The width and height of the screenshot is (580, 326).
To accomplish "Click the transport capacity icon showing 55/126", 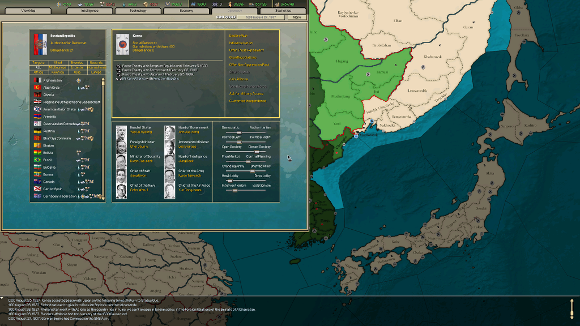I will click(x=251, y=5).
